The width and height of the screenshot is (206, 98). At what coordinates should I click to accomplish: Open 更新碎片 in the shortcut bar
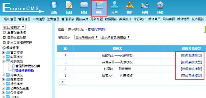click(82, 19)
